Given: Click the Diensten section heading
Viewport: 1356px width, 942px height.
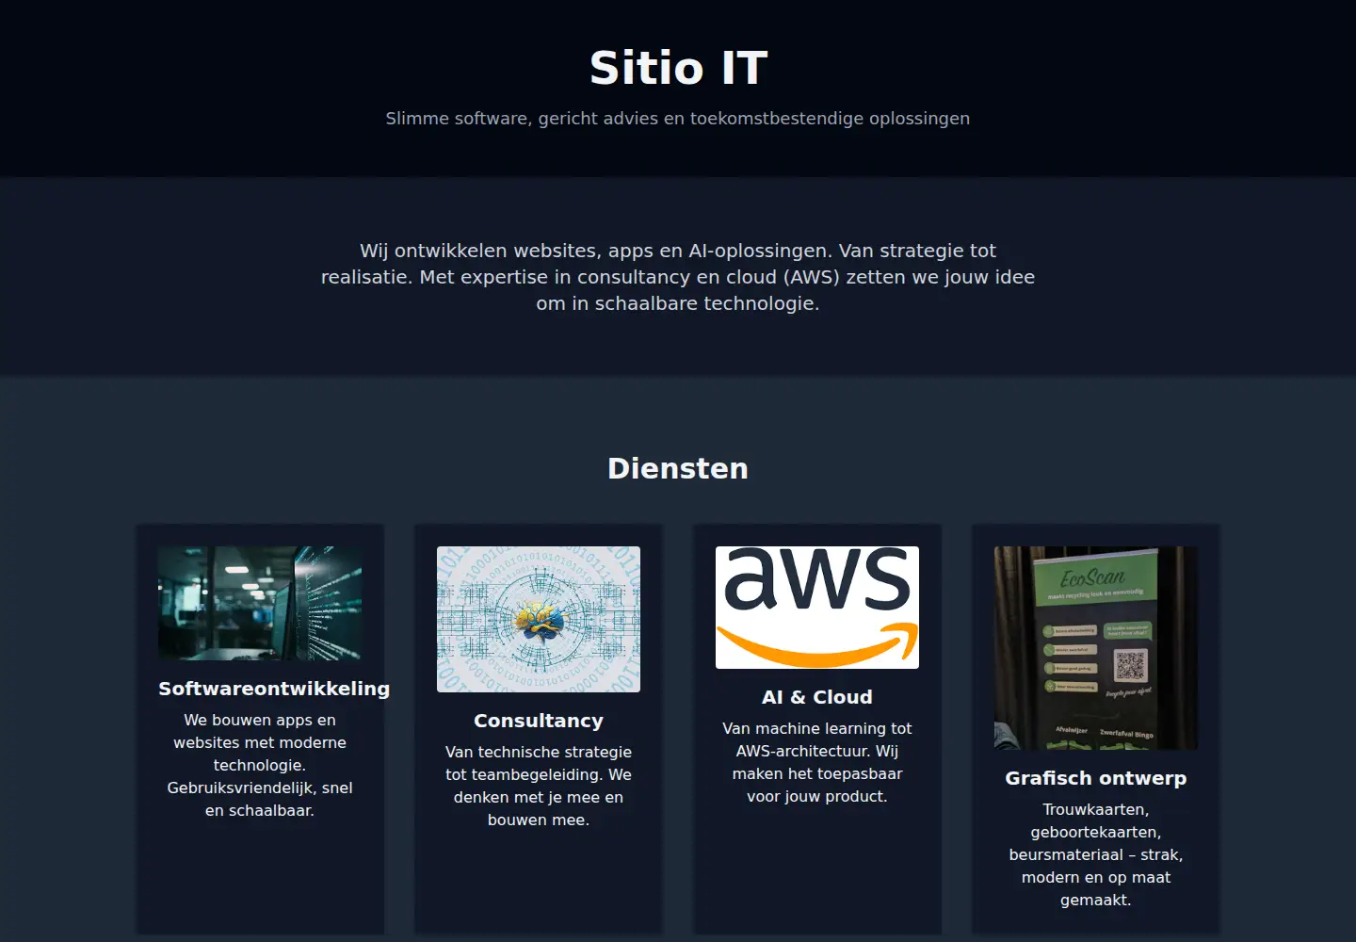Looking at the screenshot, I should [x=678, y=468].
